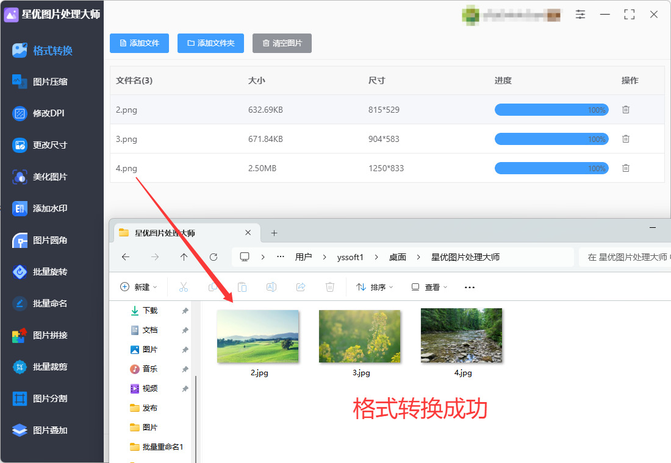Open the 查看 view dropdown
Screen dimensions: 671x463
tap(429, 287)
